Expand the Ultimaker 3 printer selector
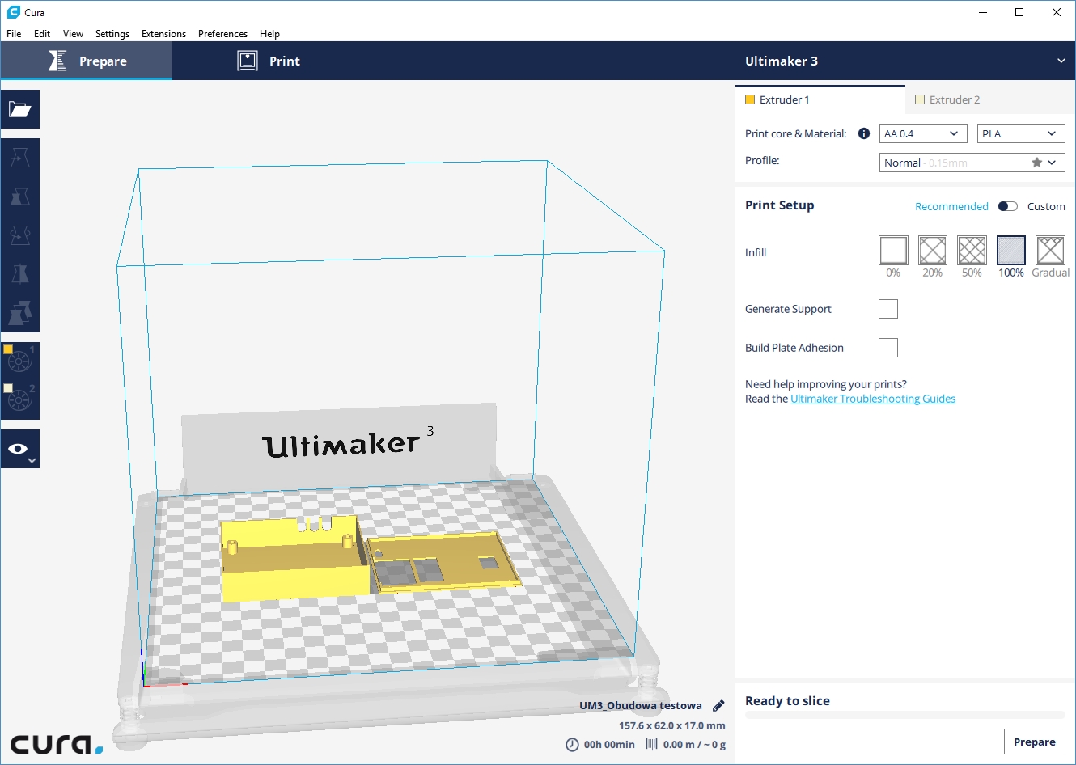1076x765 pixels. [905, 61]
